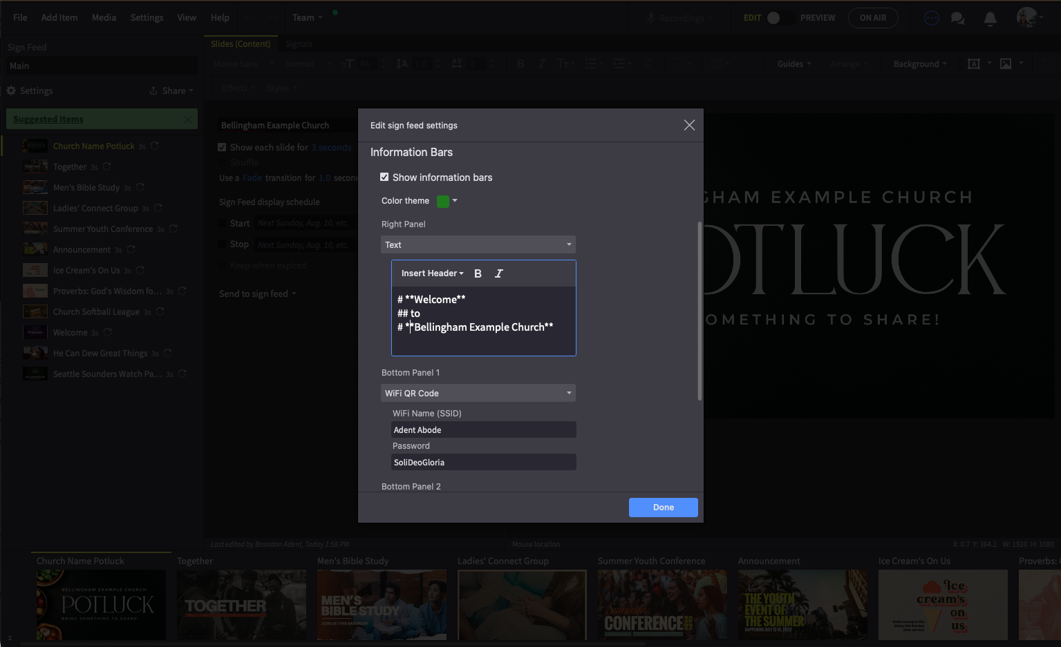Click the Done button

coord(662,508)
